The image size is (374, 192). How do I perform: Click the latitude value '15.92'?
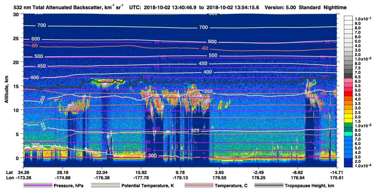pos(141,172)
